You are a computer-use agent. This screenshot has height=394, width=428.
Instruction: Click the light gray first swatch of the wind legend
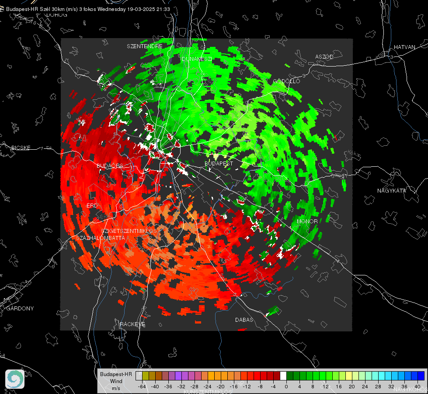point(139,376)
